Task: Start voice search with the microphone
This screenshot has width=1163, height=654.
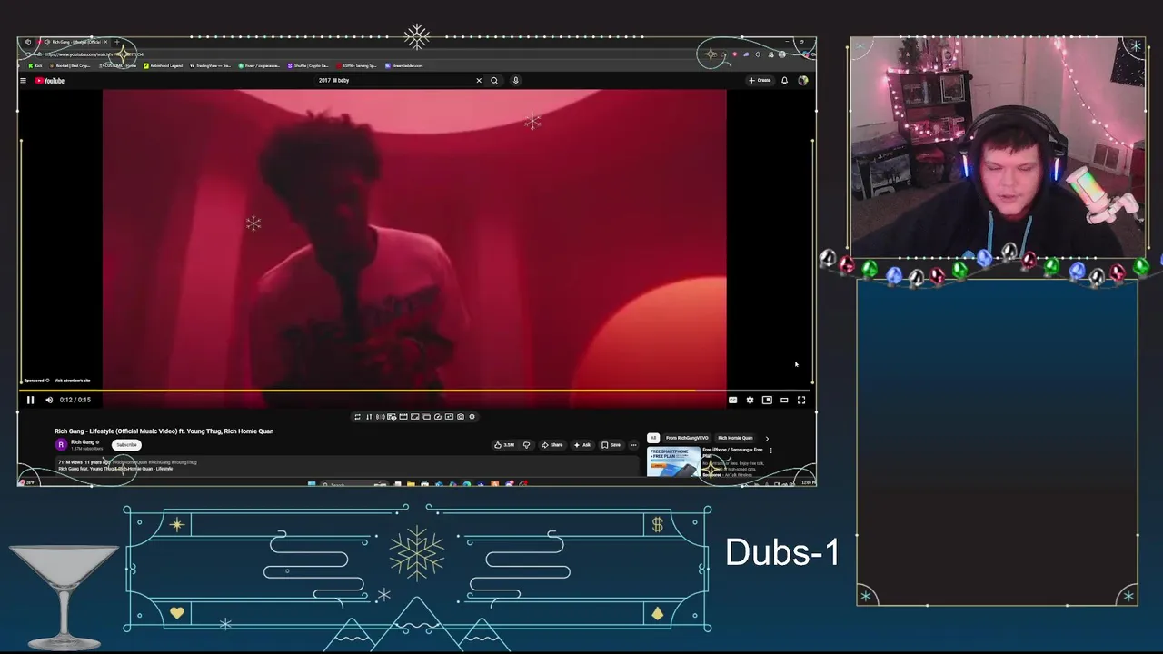Action: (x=515, y=81)
